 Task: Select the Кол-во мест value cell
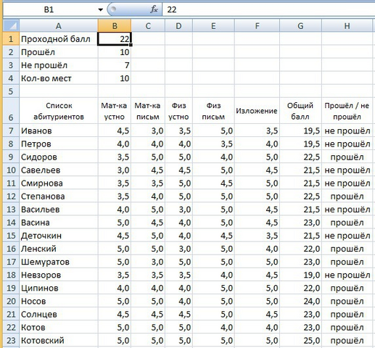[115, 78]
